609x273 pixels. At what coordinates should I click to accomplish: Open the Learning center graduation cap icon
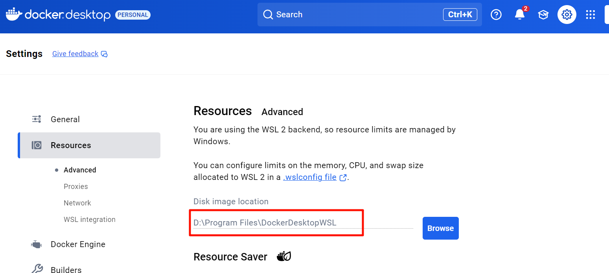(x=543, y=15)
